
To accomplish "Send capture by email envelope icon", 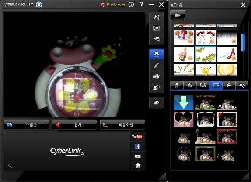I will (x=138, y=156).
